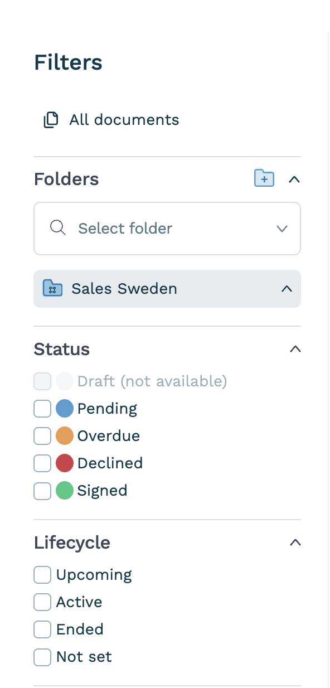
Task: Collapse the Sales Sweden folder chevron
Action: click(287, 289)
